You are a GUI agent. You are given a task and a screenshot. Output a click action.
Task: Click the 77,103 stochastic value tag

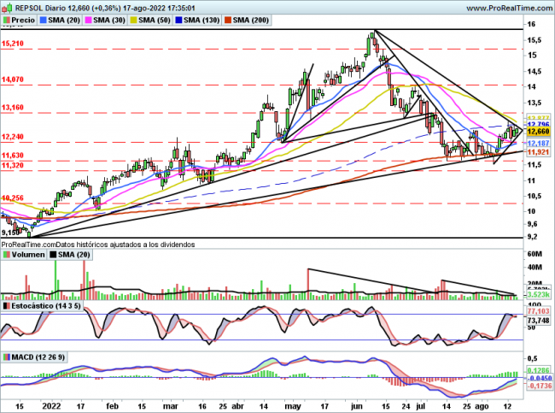point(537,313)
